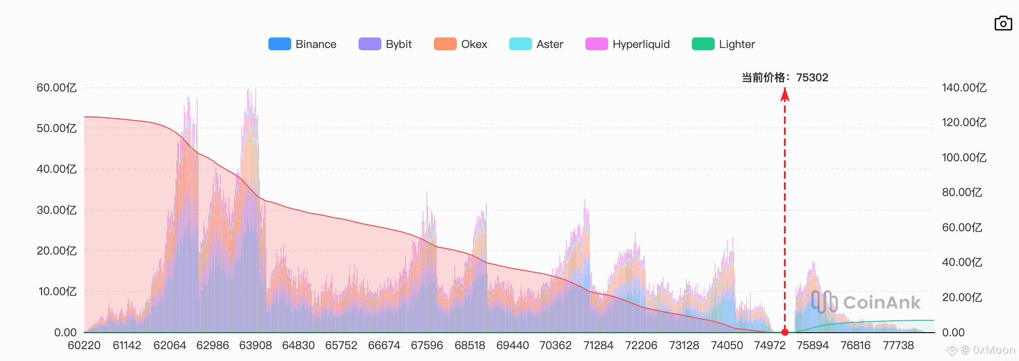Click the right axis label 60.00亿

[962, 228]
